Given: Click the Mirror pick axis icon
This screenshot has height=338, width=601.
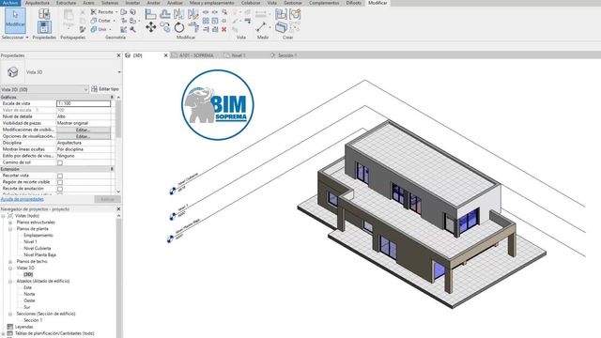Looking at the screenshot, I should click(x=179, y=14).
